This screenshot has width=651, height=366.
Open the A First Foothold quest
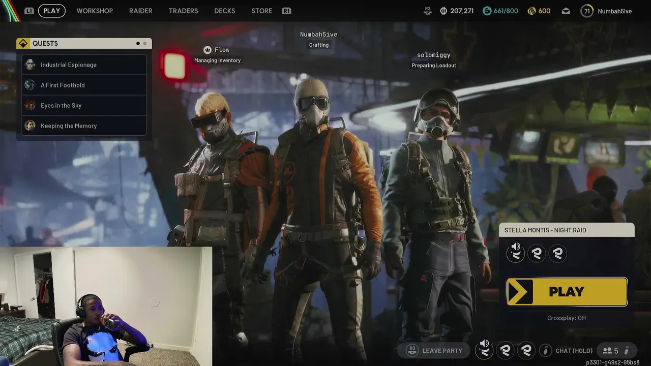[x=84, y=85]
